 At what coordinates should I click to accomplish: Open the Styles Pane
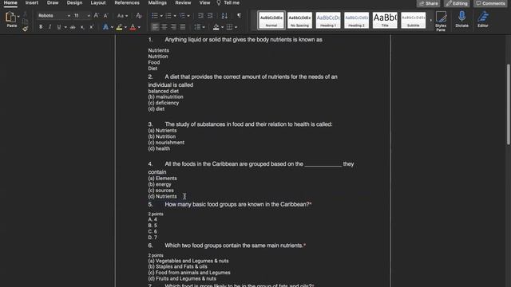pyautogui.click(x=441, y=22)
